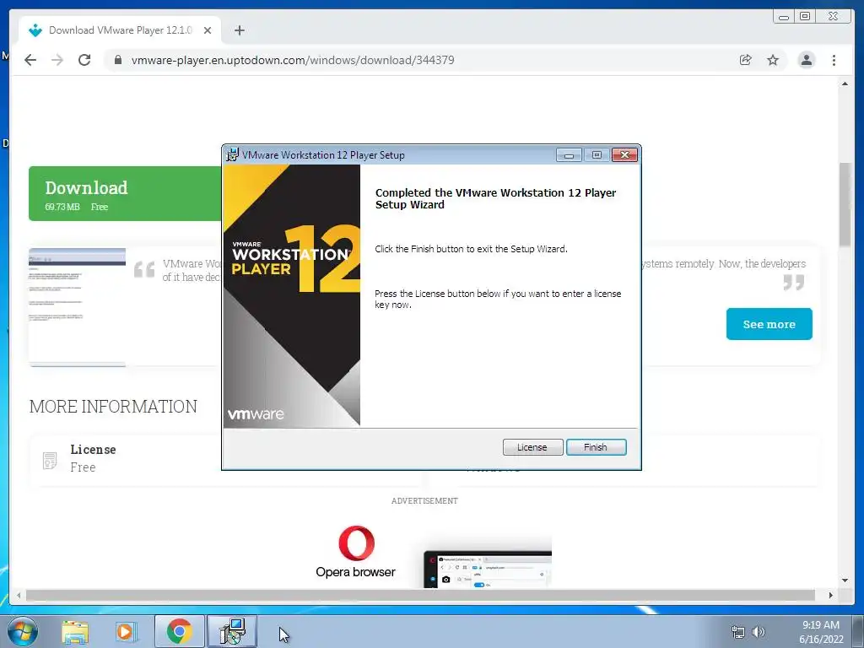Click the vertical scrollbar thumb

tap(845, 205)
